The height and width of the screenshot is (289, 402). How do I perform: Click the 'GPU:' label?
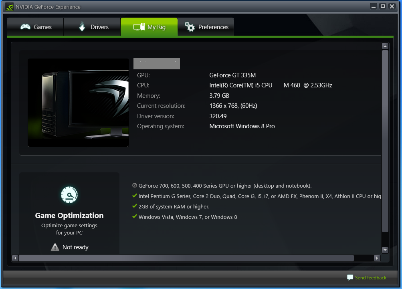click(143, 75)
